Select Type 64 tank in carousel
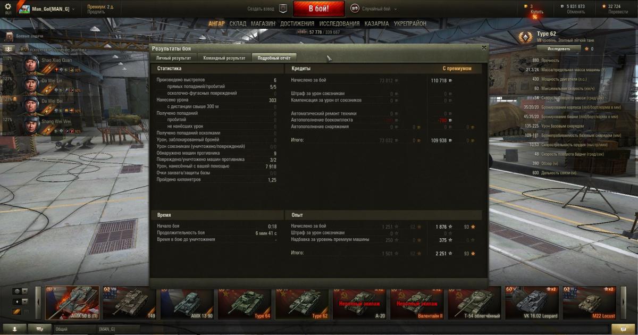 244,303
